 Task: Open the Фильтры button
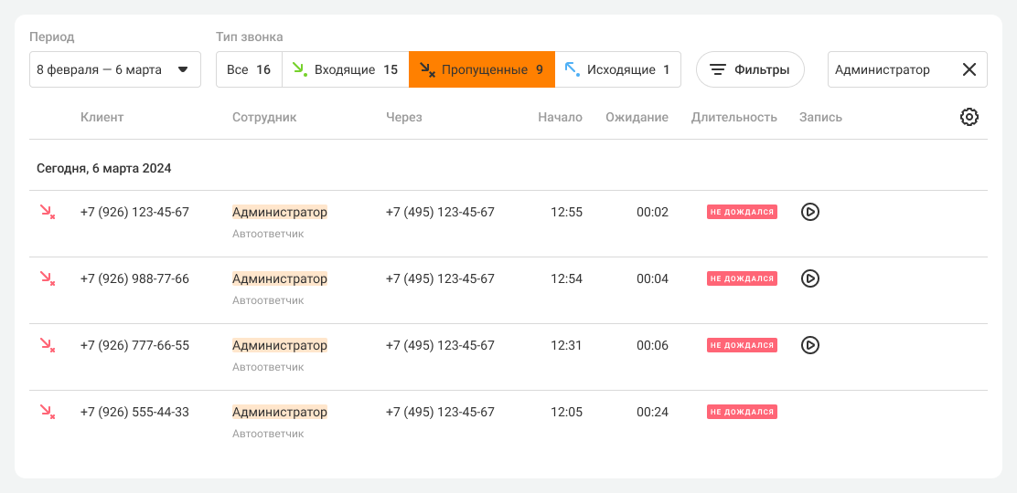pyautogui.click(x=750, y=69)
